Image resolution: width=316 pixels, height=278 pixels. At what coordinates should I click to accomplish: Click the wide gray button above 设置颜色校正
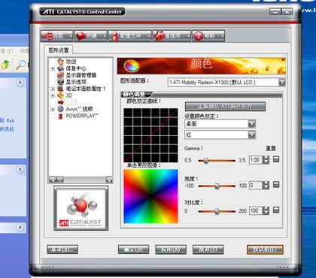[x=225, y=106]
